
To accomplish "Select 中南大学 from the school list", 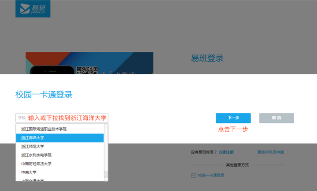I will tap(60, 172).
